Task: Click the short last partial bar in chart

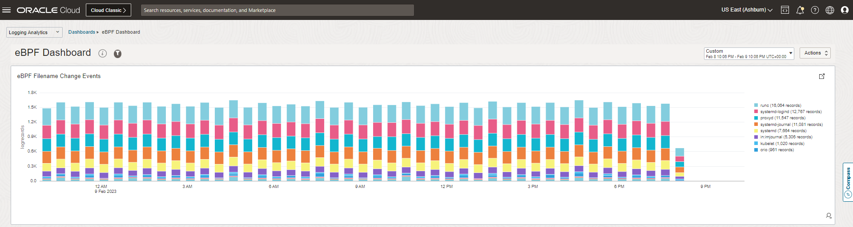Action: 680,164
